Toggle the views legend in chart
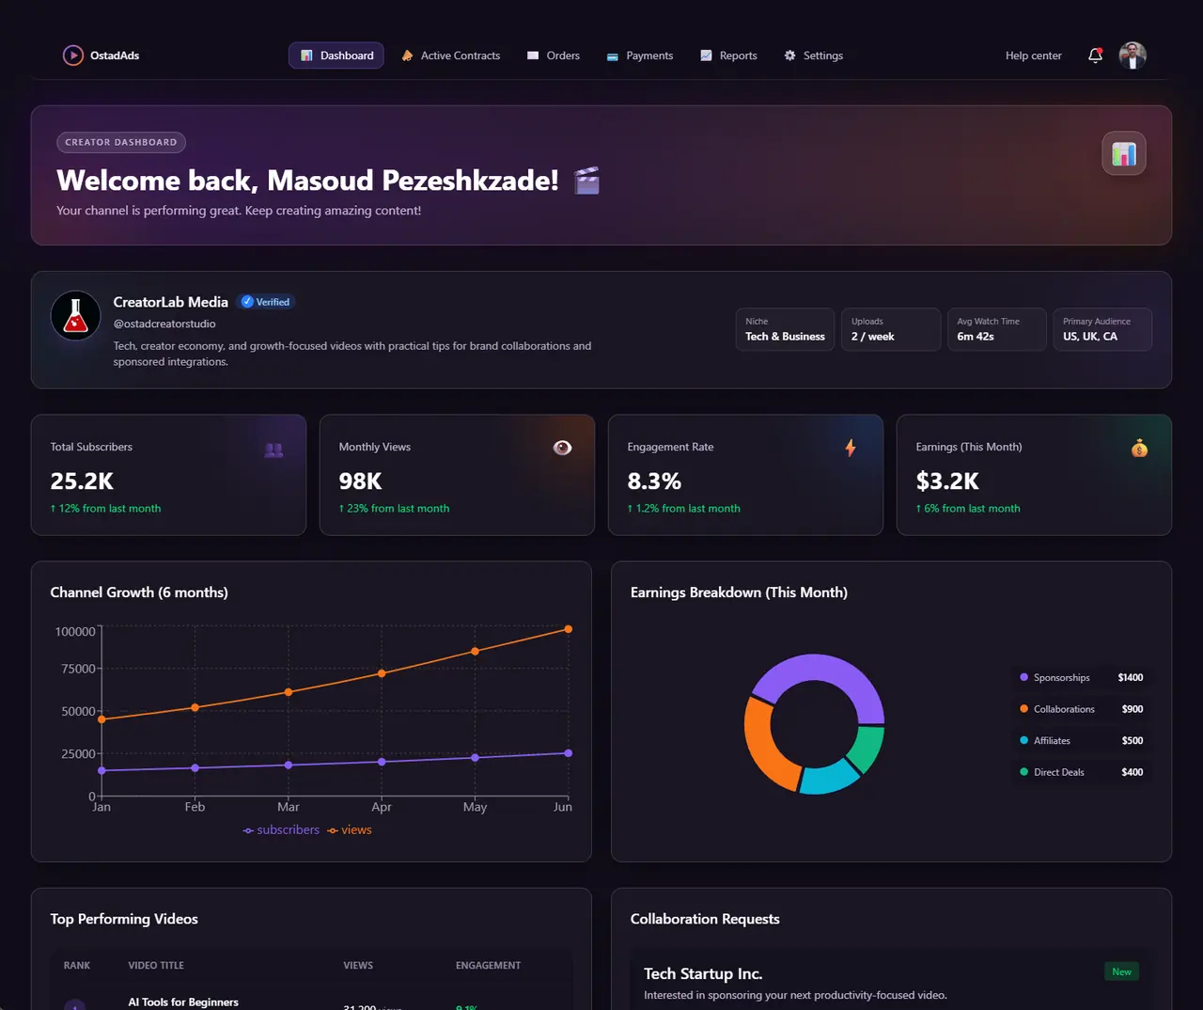 point(350,830)
